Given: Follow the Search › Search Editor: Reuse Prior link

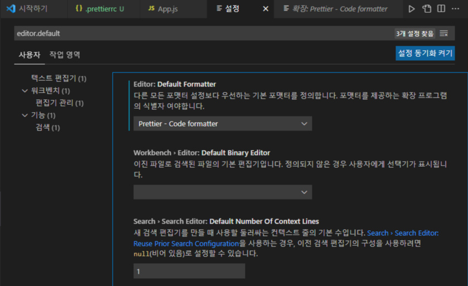Looking at the screenshot, I should click(x=286, y=238).
